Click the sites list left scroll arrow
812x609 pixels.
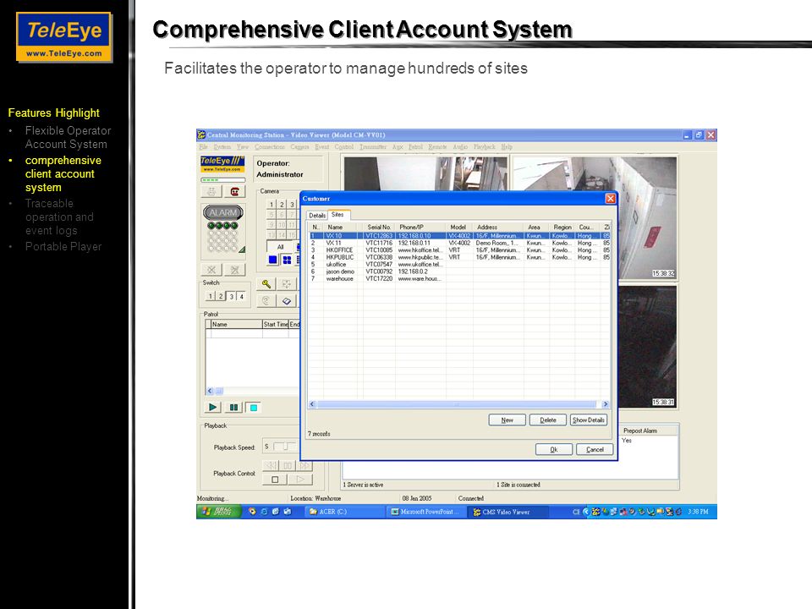[312, 404]
